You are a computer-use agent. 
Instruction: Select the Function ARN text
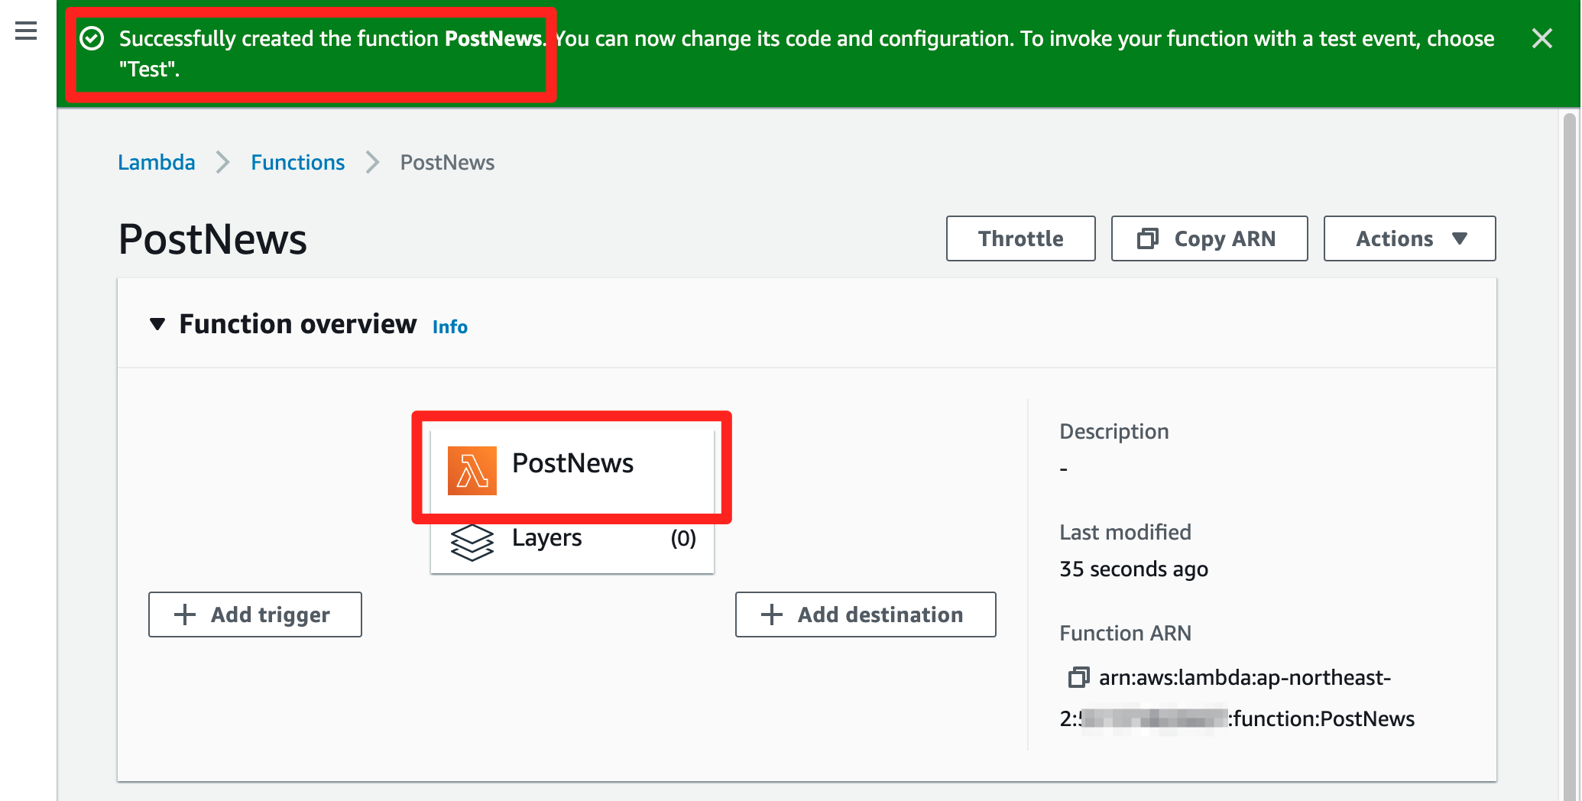[x=1237, y=698]
